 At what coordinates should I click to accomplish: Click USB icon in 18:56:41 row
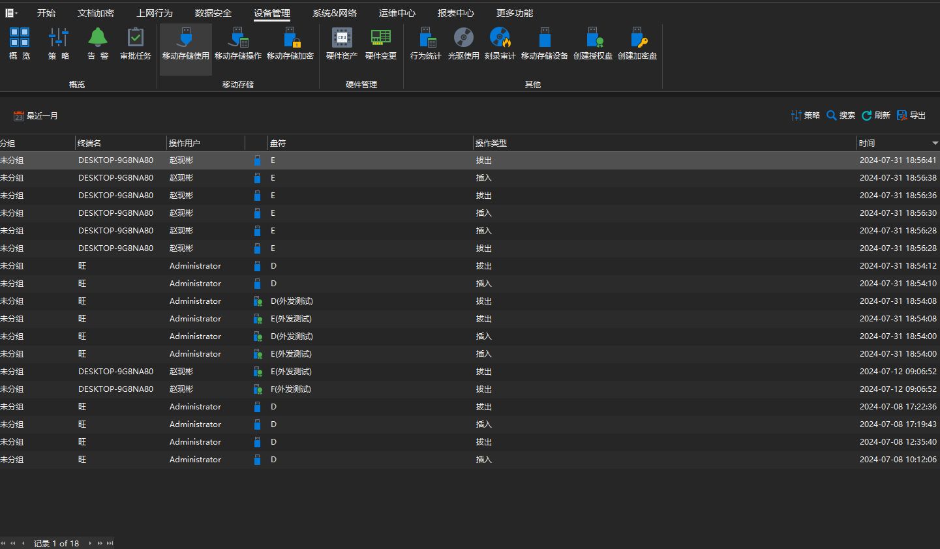(x=257, y=160)
